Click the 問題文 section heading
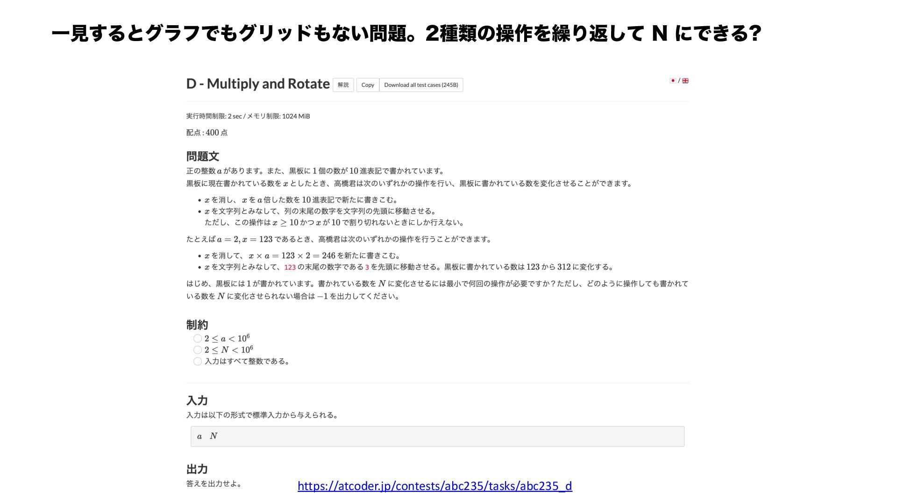Screen dimensions: 897x504 coord(202,156)
